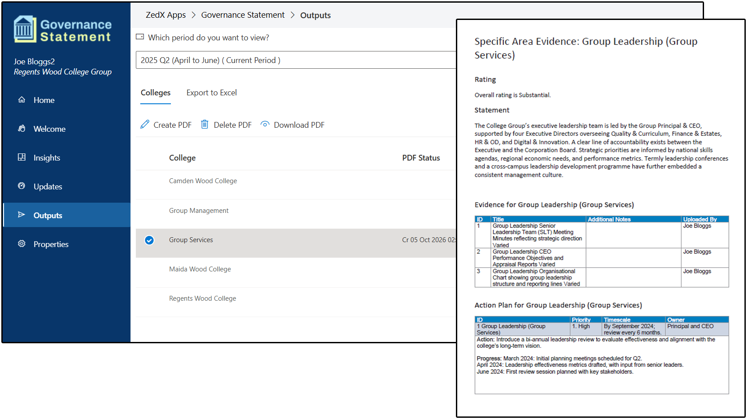Select Outputs in the sidebar menu
Screen dimensions: 748x420
(67, 215)
